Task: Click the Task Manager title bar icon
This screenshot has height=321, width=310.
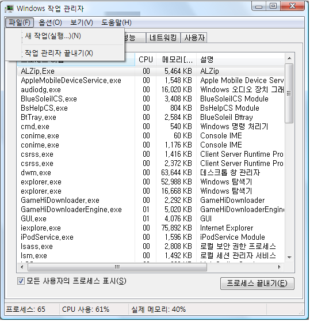Action: coord(9,9)
